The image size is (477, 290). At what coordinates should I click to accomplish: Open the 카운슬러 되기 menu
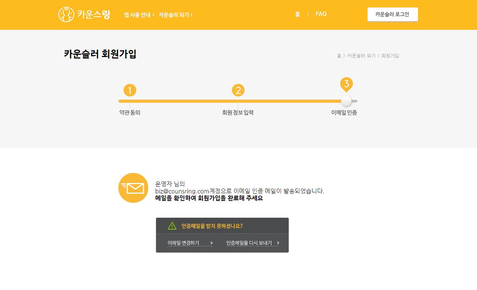point(176,15)
